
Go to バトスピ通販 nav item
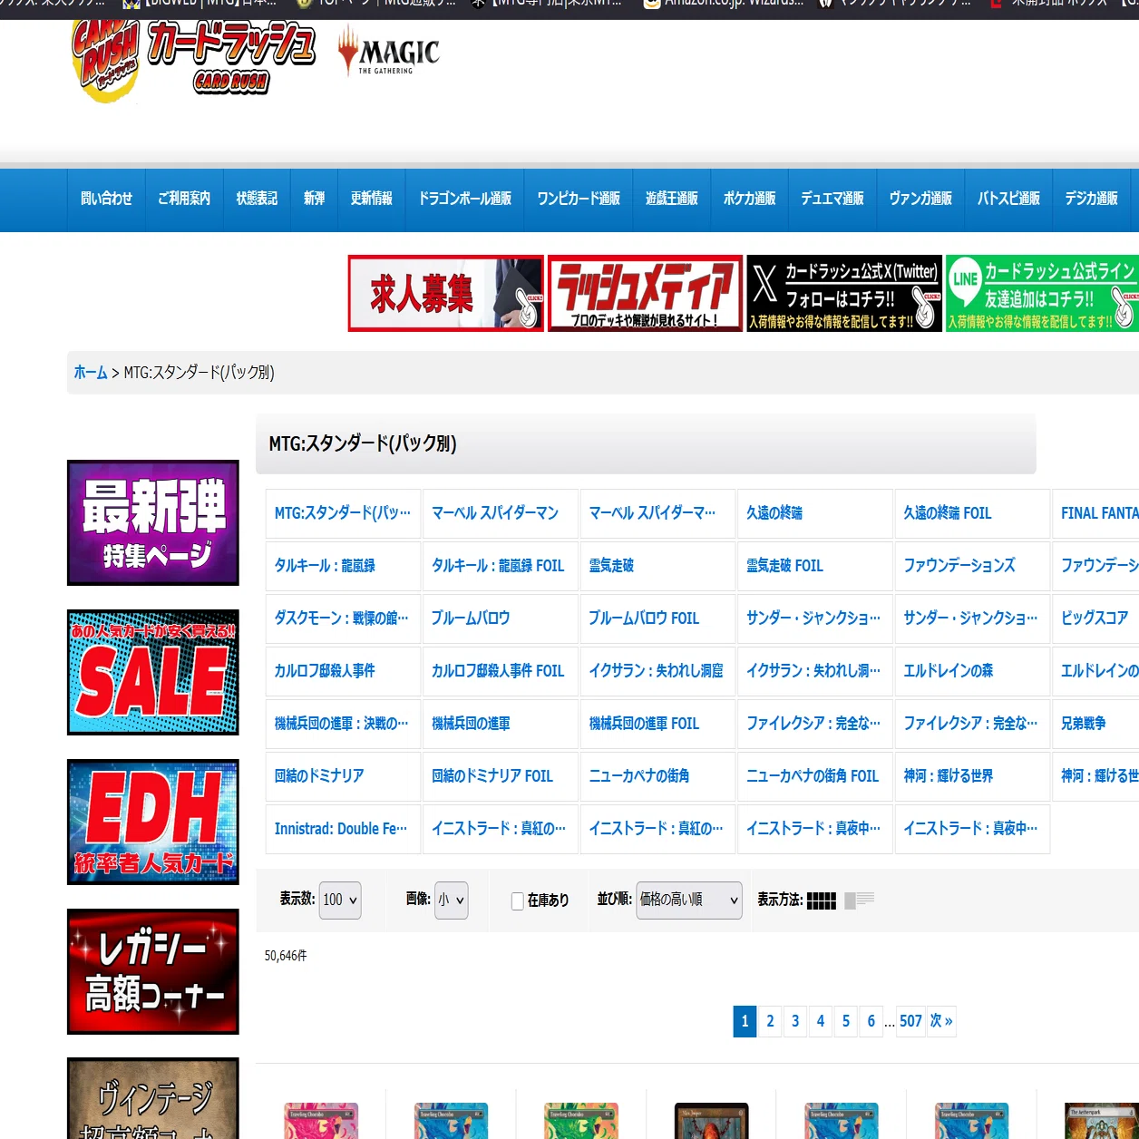[1008, 199]
